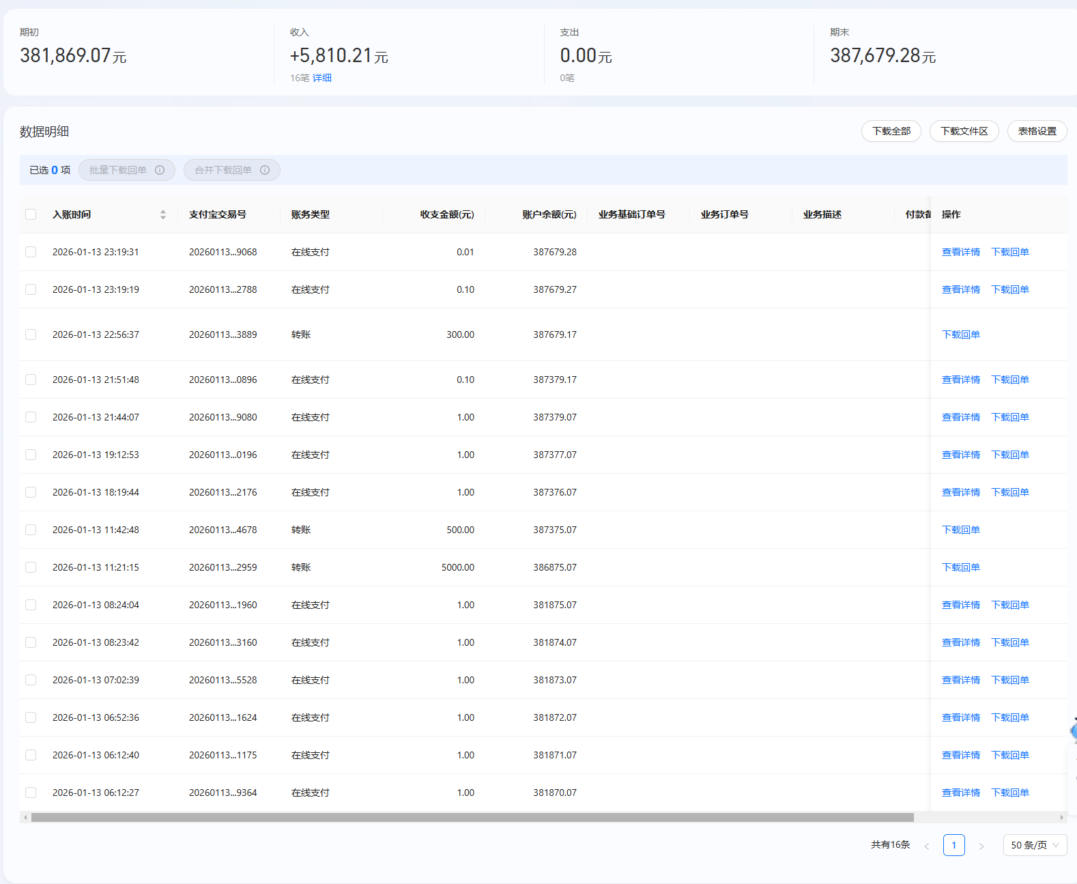Download receipt for 300.00 transfer row
Viewport: 1077px width, 884px height.
pyautogui.click(x=960, y=334)
